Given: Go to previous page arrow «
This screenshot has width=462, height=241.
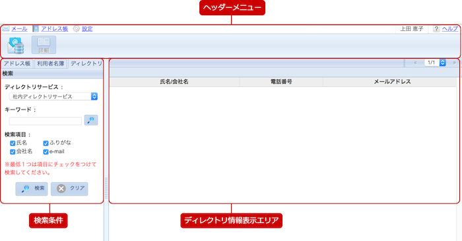Looking at the screenshot, I should pyautogui.click(x=415, y=63).
